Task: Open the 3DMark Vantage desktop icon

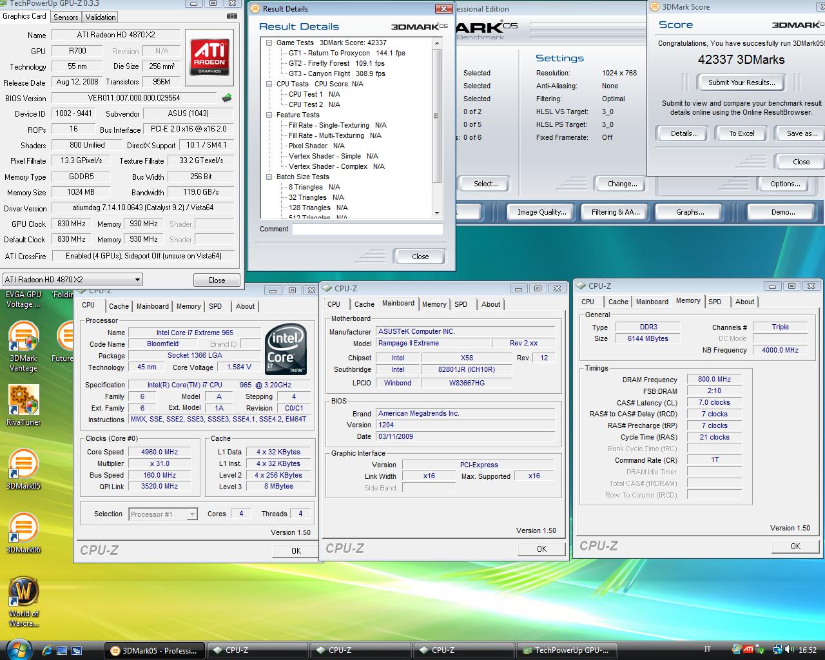Action: (x=23, y=347)
